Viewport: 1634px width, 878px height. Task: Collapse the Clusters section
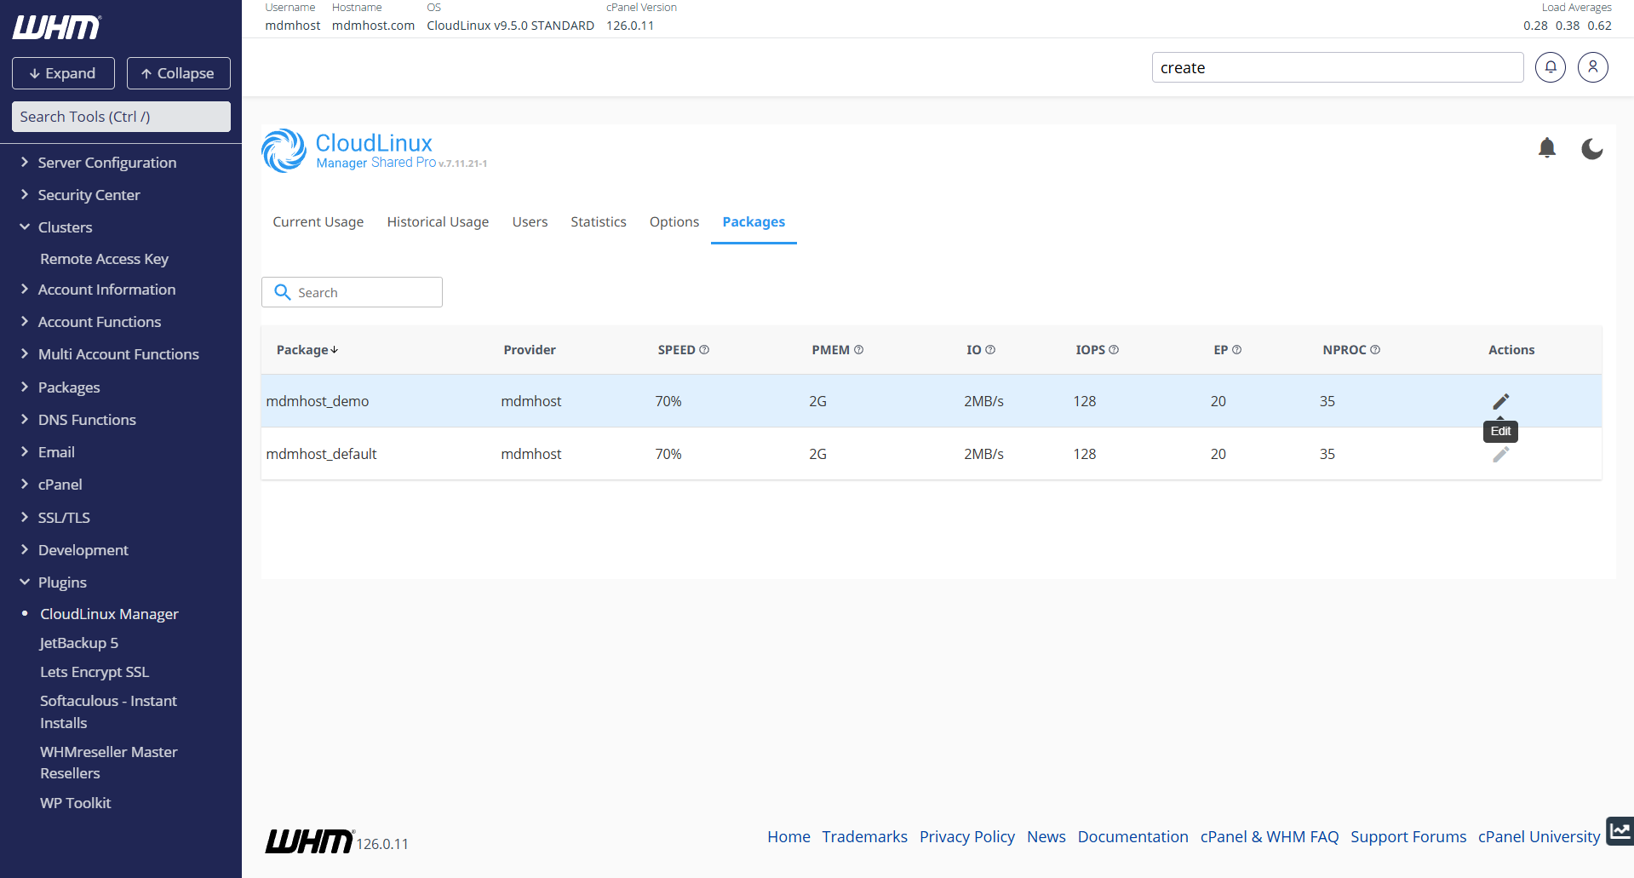pyautogui.click(x=65, y=227)
